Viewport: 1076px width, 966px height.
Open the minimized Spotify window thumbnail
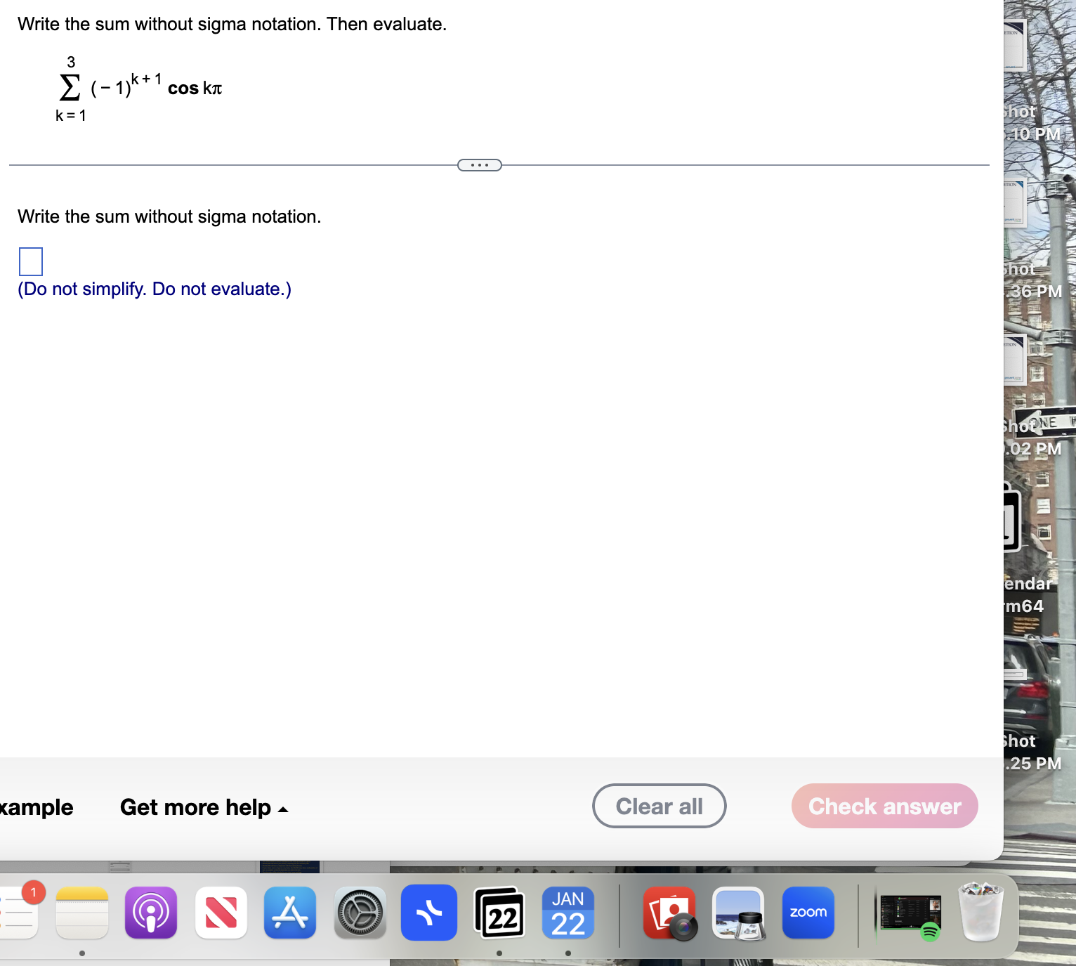coord(910,917)
